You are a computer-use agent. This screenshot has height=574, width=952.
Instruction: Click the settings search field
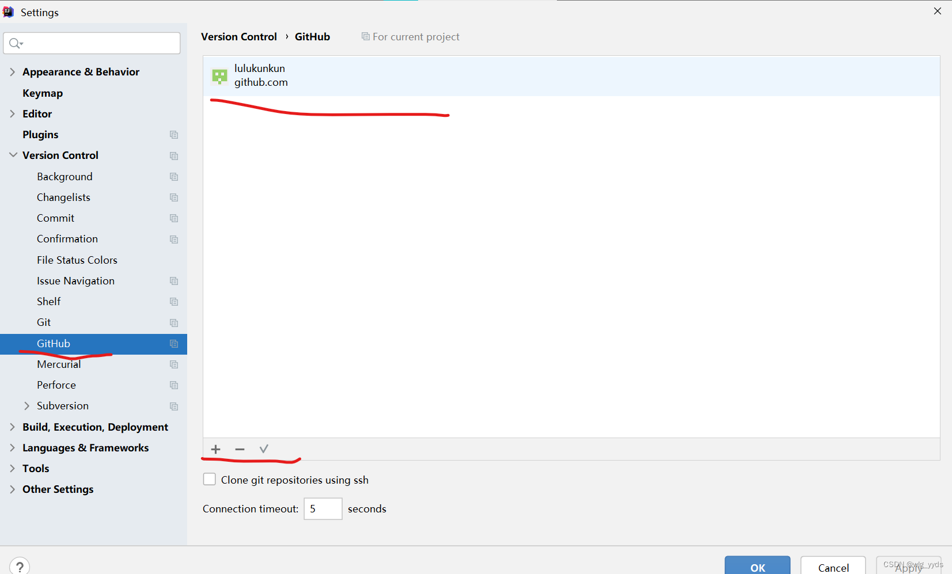(92, 43)
